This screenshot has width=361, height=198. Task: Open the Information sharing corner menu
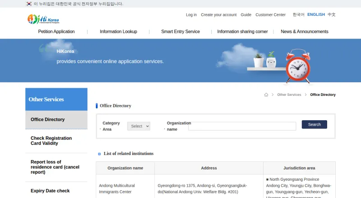pyautogui.click(x=242, y=32)
